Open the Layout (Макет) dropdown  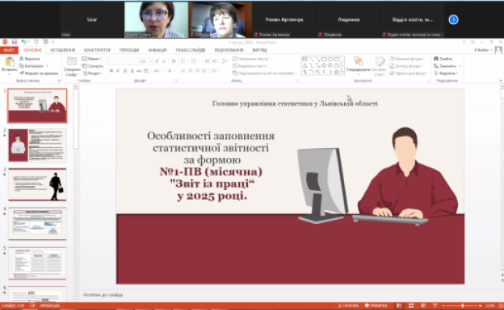click(92, 59)
